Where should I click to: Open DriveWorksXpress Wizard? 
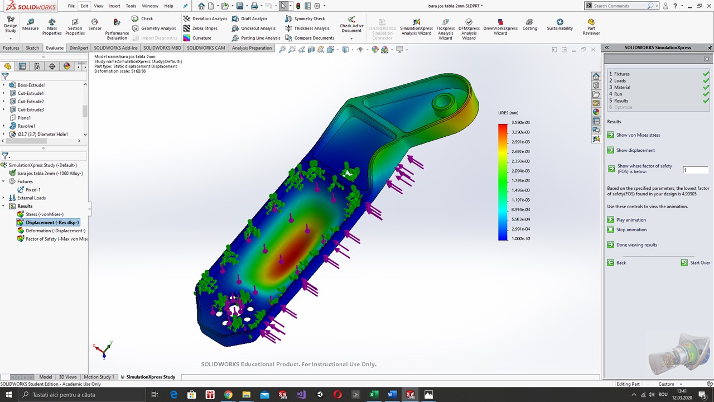tap(500, 26)
